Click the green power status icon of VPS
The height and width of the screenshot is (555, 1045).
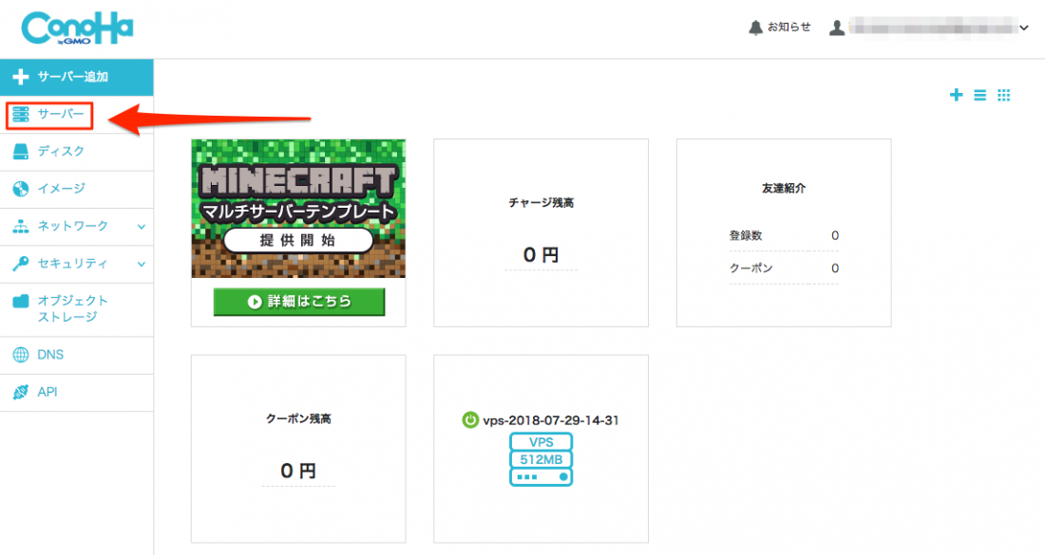(x=470, y=420)
